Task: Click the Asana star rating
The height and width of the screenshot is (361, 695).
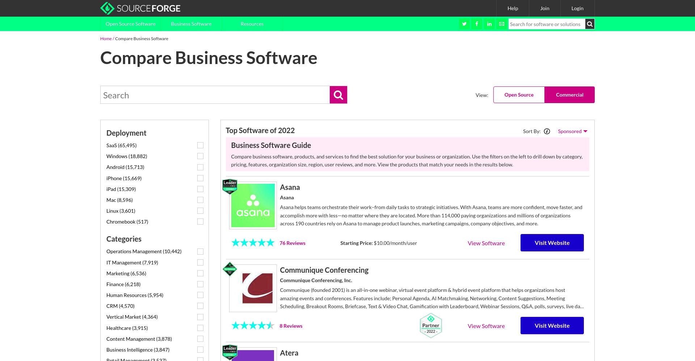Action: coord(253,243)
